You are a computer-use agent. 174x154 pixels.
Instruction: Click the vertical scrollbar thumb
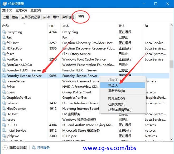tap(172, 64)
